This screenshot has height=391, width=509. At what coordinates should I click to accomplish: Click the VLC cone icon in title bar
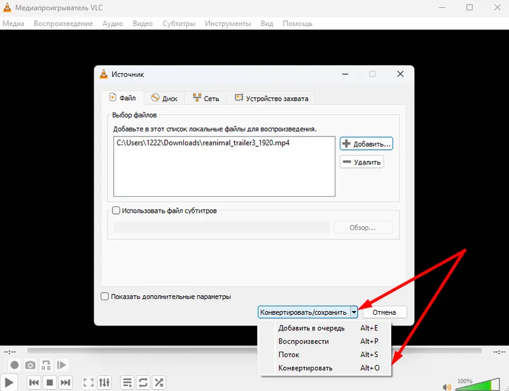coord(7,8)
